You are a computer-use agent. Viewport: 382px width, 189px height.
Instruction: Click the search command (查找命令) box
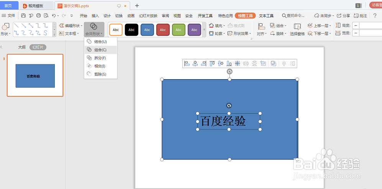(x=293, y=16)
